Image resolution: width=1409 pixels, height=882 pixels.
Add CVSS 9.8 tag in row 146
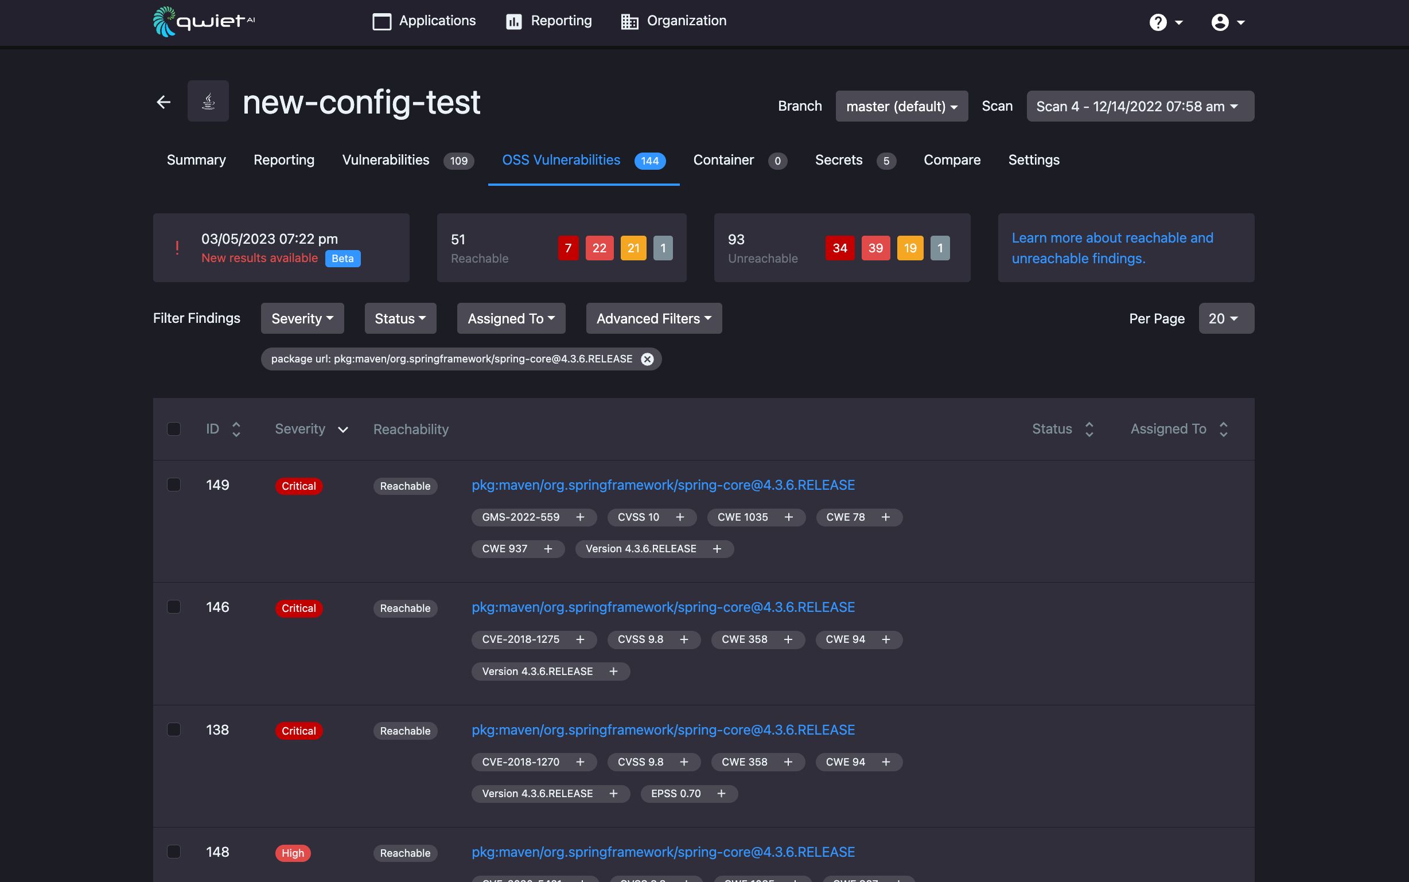click(684, 639)
